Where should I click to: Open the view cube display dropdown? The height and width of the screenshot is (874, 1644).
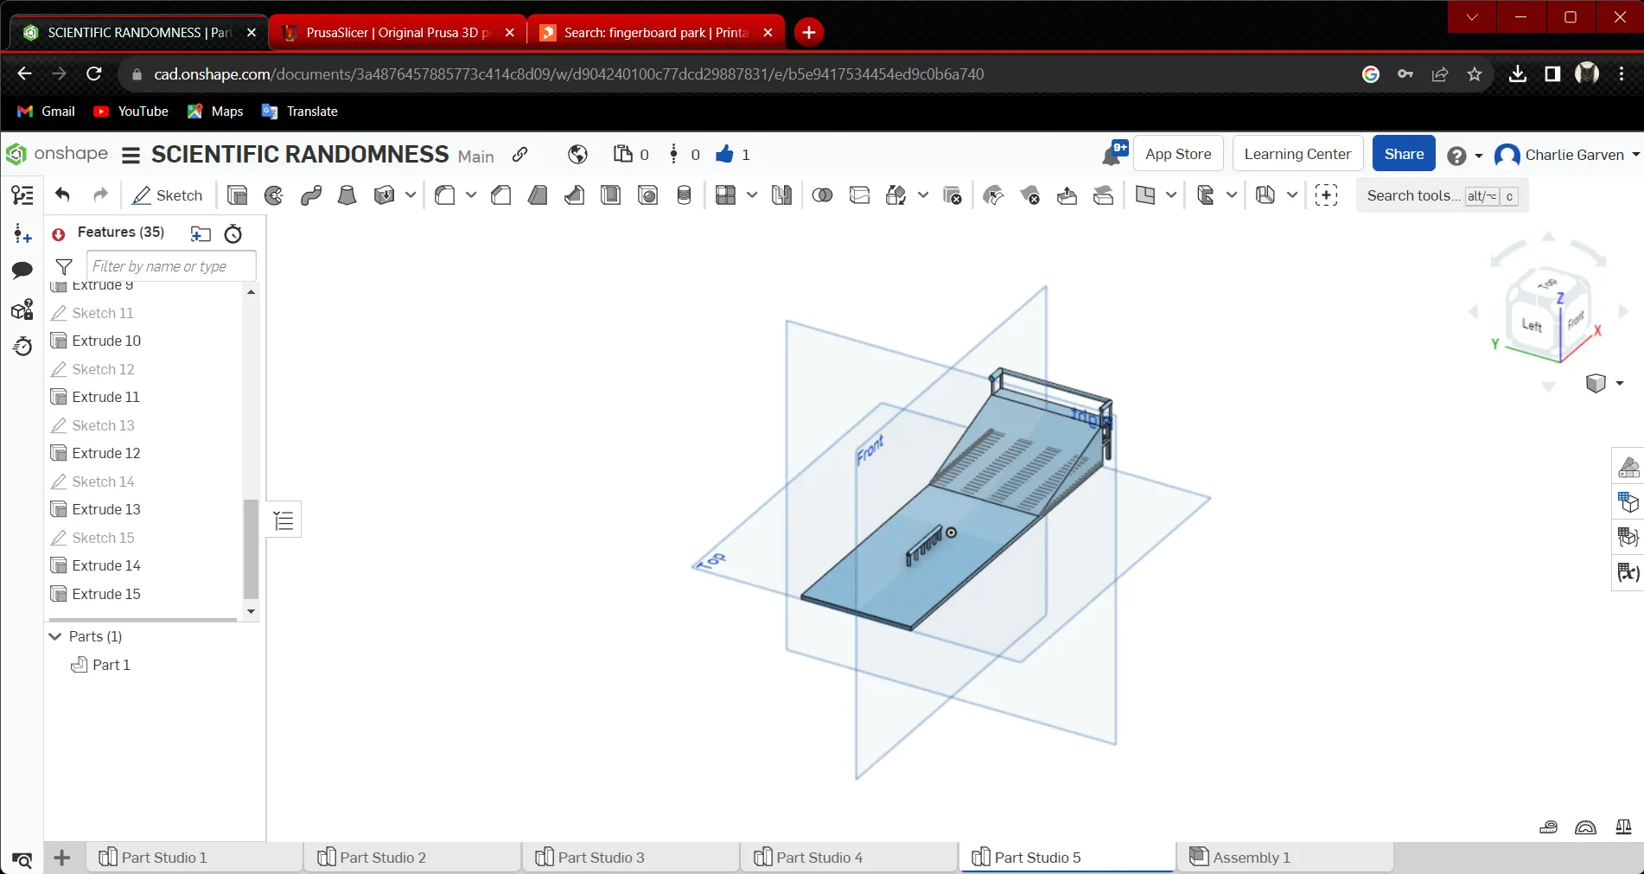[1619, 383]
